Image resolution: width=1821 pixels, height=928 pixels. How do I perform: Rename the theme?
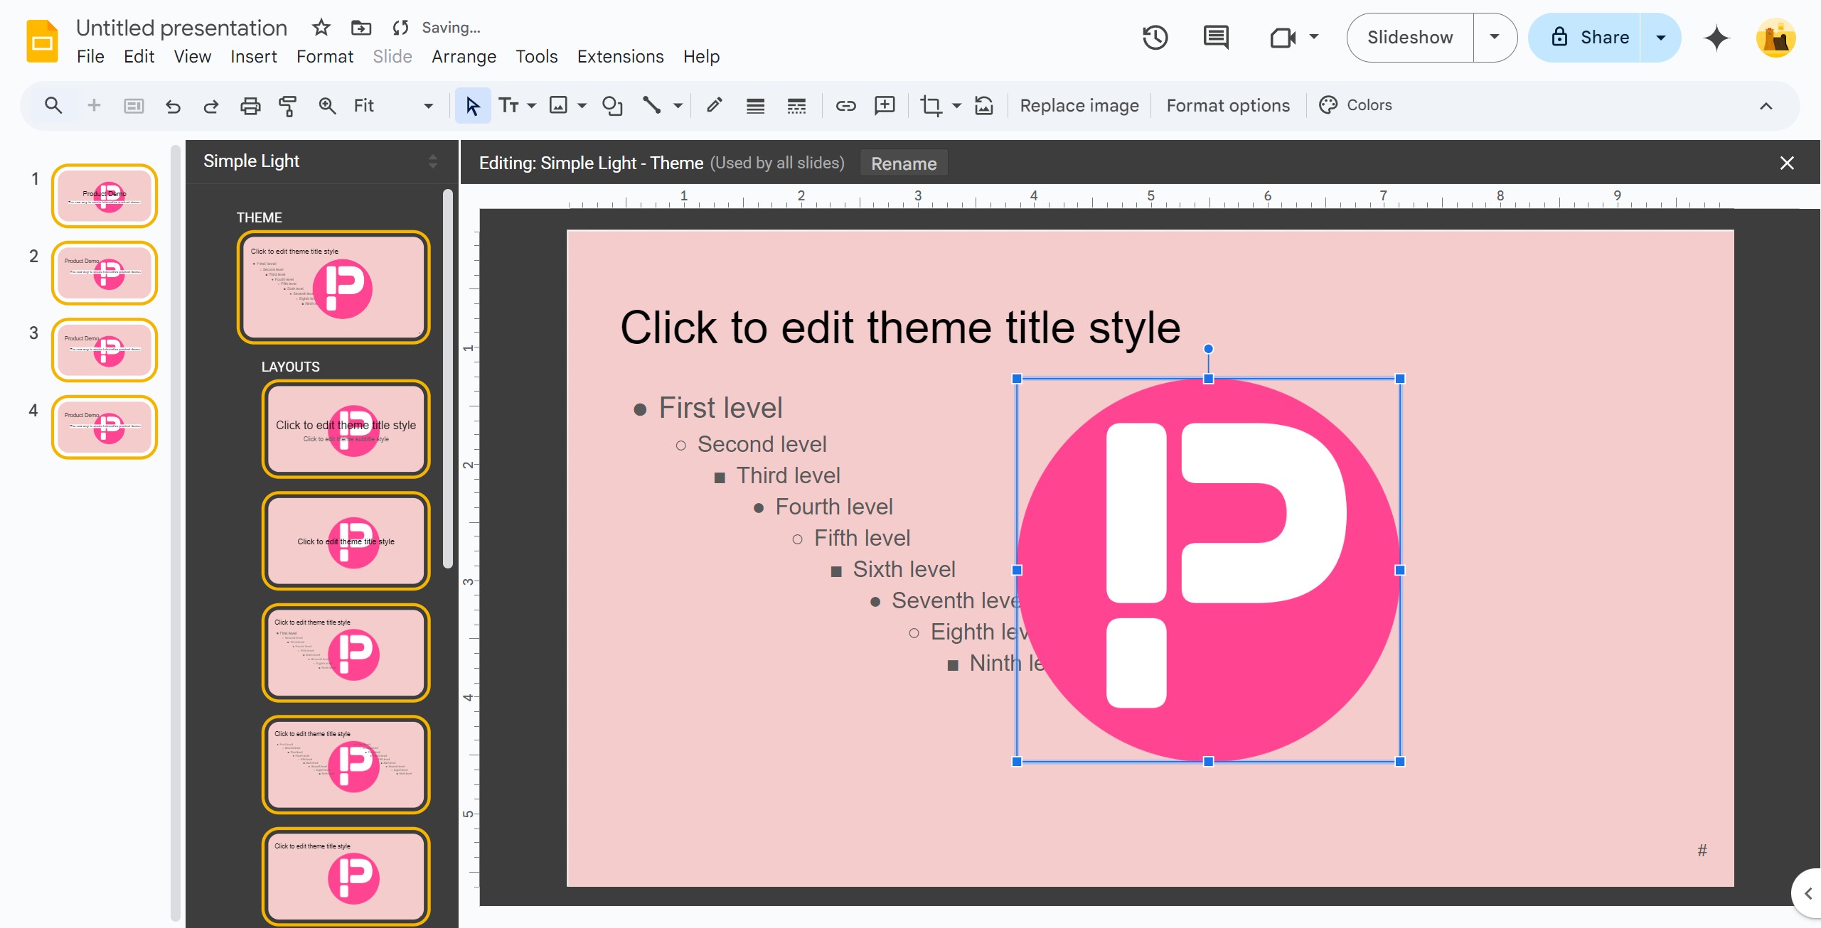(904, 163)
